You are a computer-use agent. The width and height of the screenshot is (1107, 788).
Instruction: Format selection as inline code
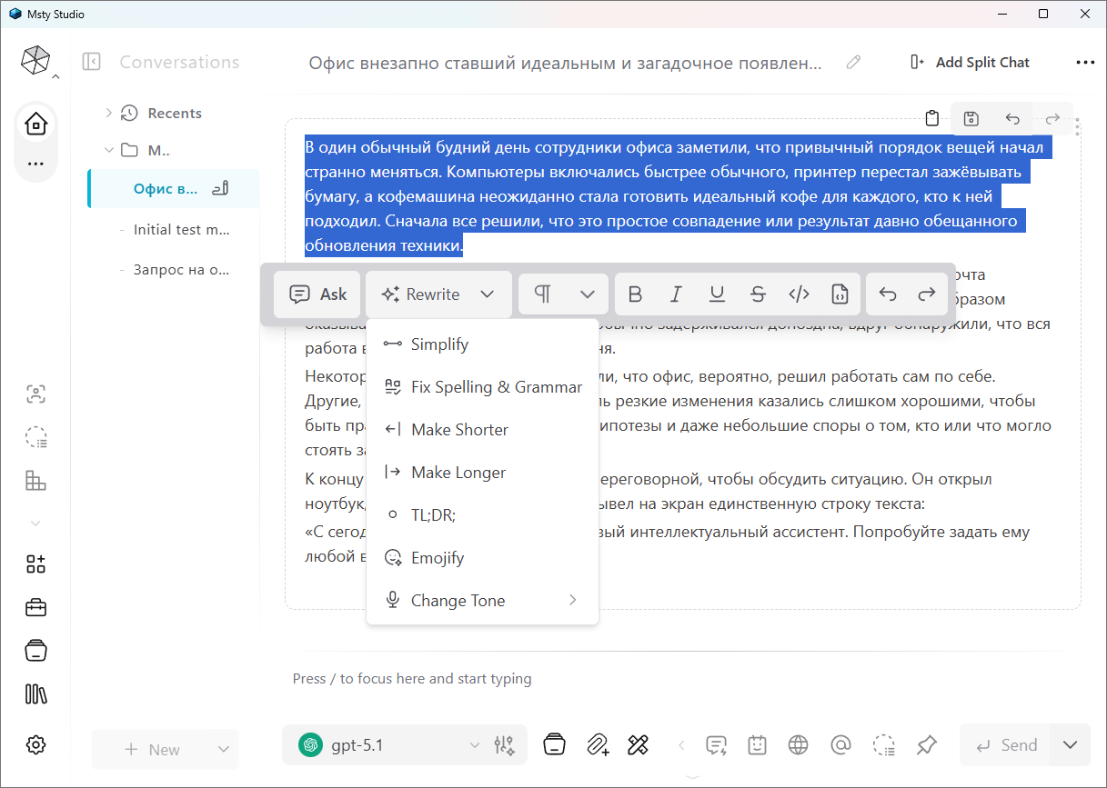799,294
